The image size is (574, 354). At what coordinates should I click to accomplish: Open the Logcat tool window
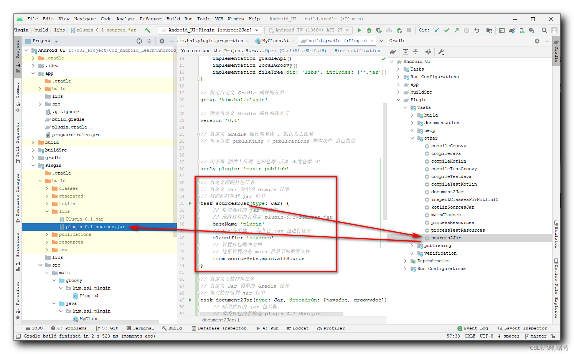tap(297, 328)
